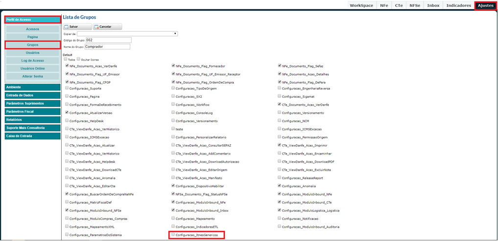This screenshot has width=498, height=241.
Task: Switch to the WorkSpace tab
Action: coord(361,5)
